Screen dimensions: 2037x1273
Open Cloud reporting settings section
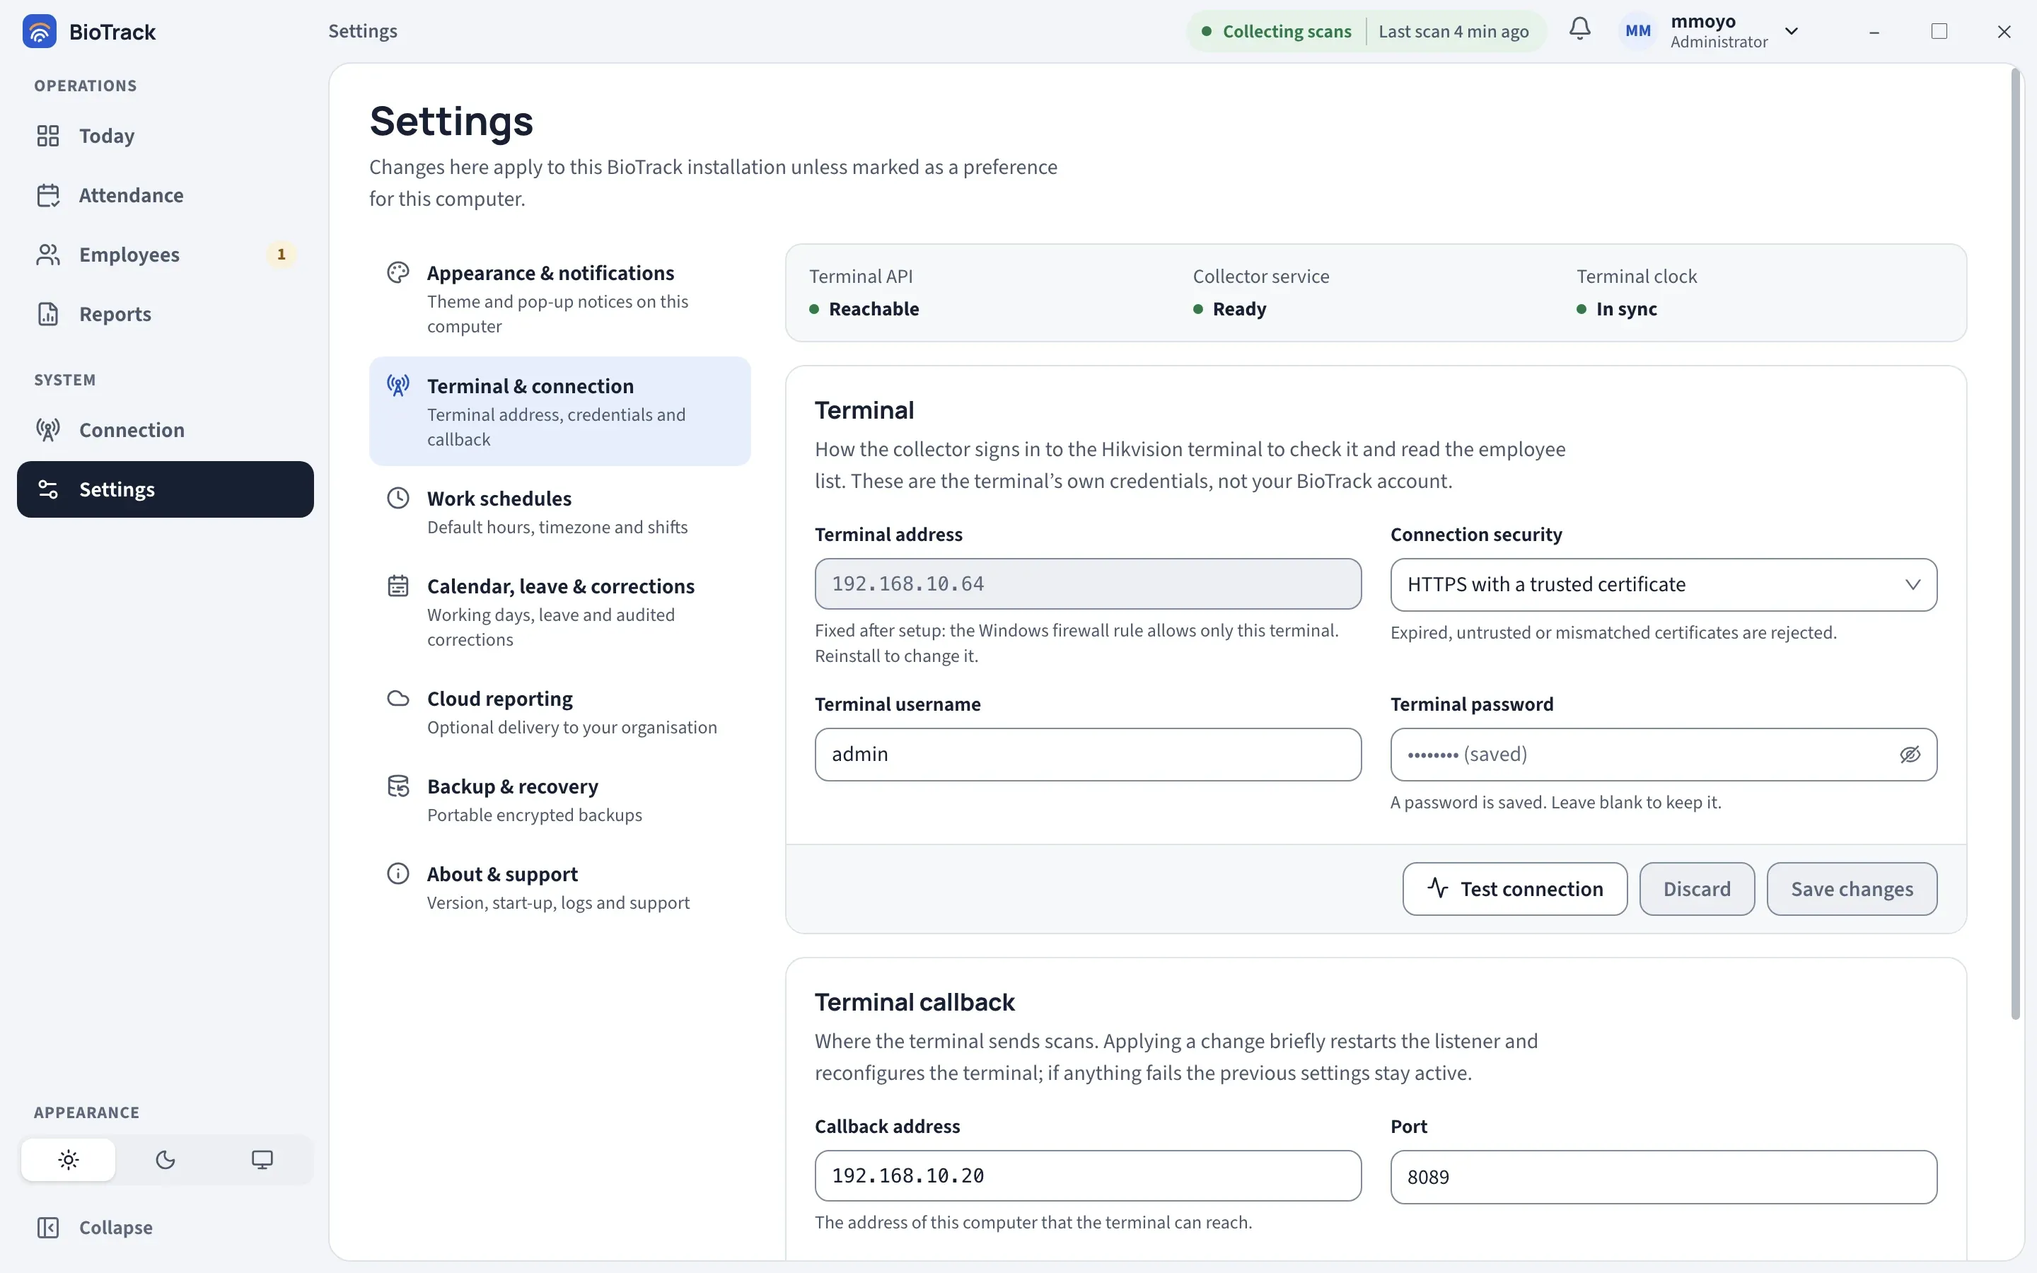559,712
